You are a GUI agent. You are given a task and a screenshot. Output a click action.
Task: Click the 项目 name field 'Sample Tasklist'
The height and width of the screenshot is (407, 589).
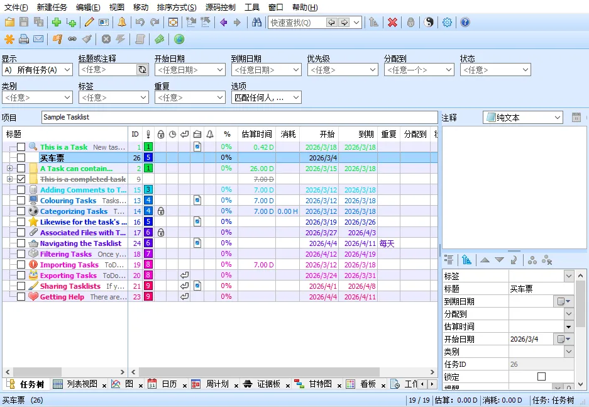coord(239,117)
